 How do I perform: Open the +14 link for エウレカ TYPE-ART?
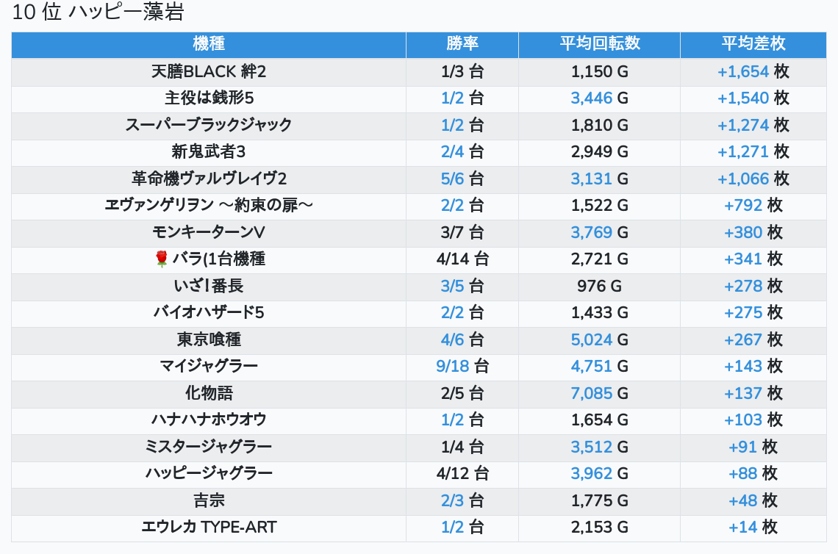[x=742, y=527]
